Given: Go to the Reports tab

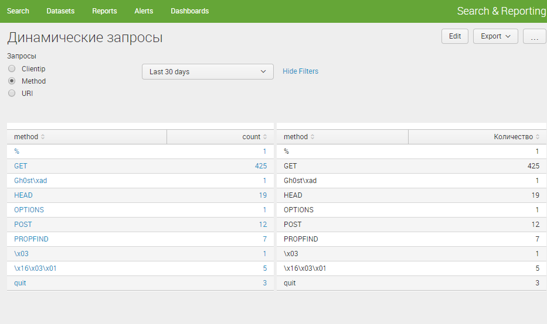Looking at the screenshot, I should point(104,11).
